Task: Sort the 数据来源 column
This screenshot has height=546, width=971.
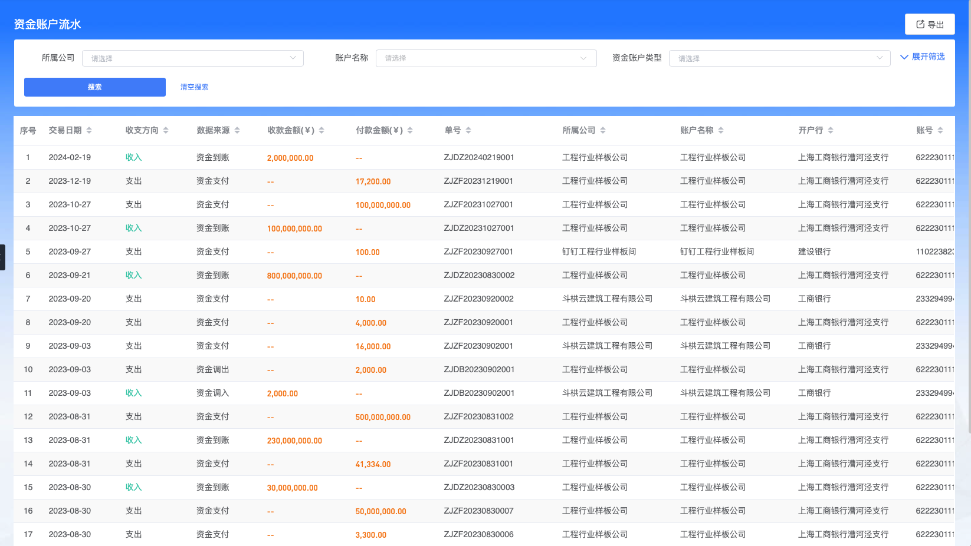Action: point(238,130)
